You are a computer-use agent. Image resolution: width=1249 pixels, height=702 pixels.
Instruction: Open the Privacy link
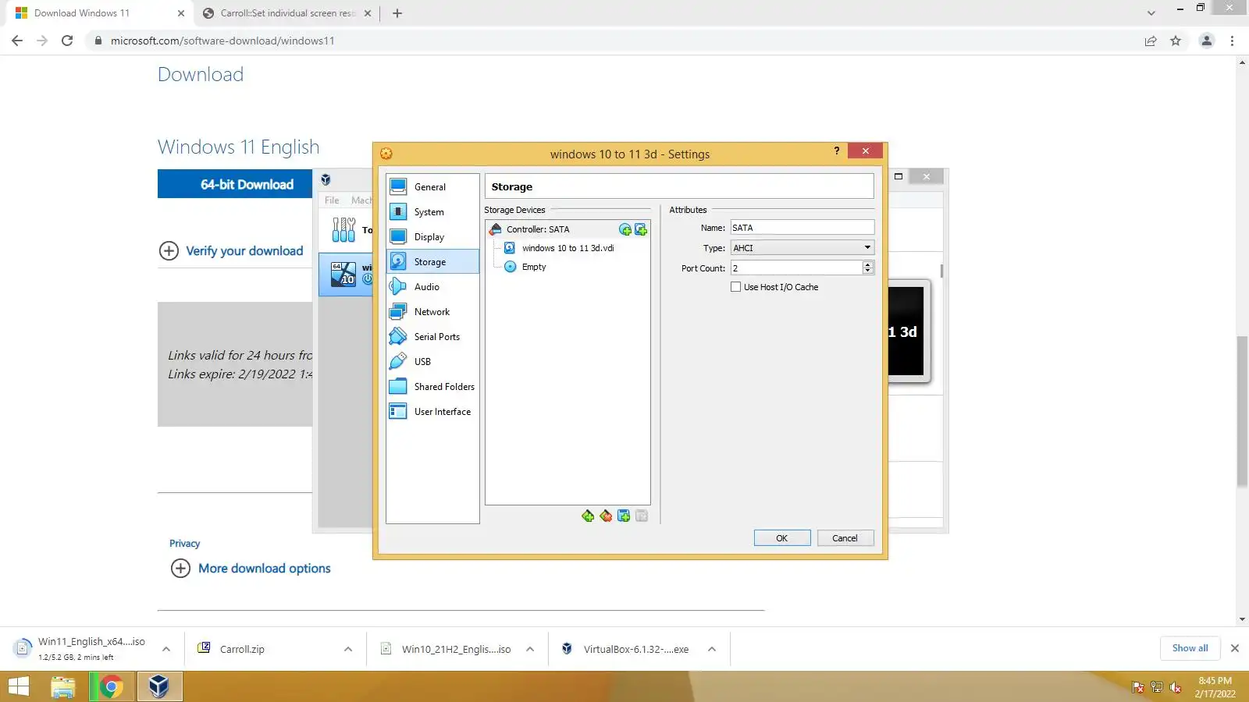click(184, 544)
